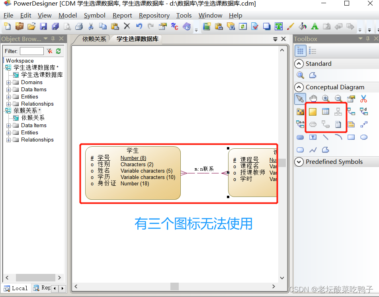This screenshot has width=379, height=297.
Task: Select the Grabber hand tool
Action: pos(313,98)
